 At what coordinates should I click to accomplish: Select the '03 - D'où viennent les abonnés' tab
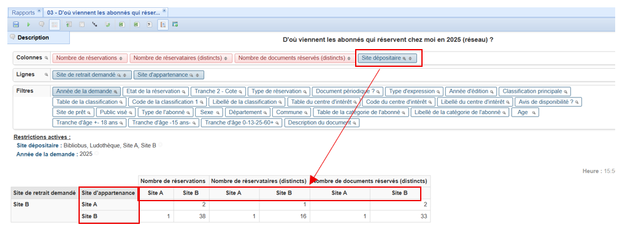(104, 13)
